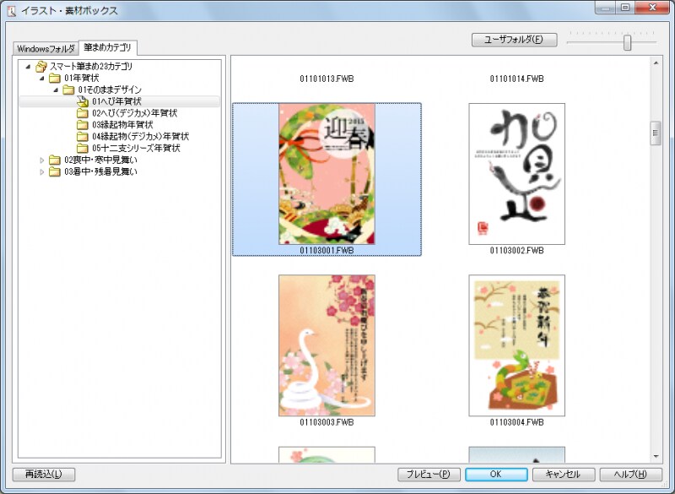Open the 02へび(デジカメ)年賀状 folder
Screen dimensions: 675x494
pos(82,113)
